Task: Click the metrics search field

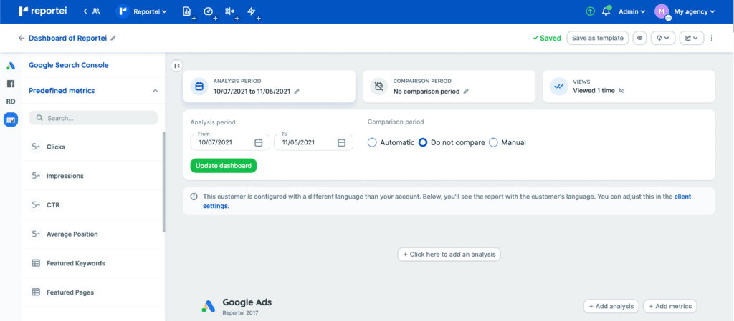Action: coord(93,118)
